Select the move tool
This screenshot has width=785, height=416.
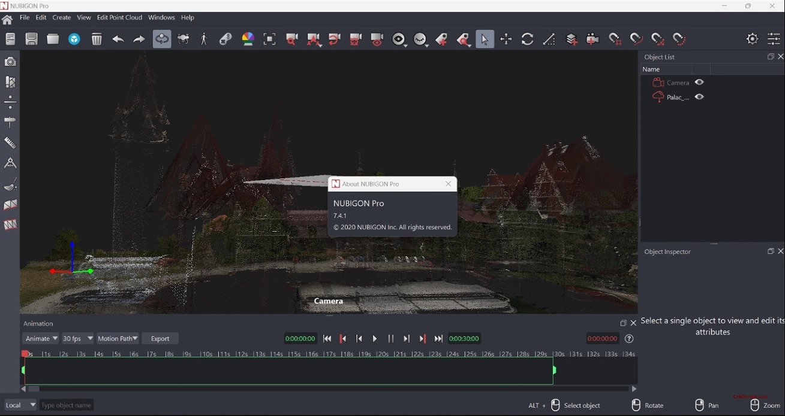click(x=506, y=39)
